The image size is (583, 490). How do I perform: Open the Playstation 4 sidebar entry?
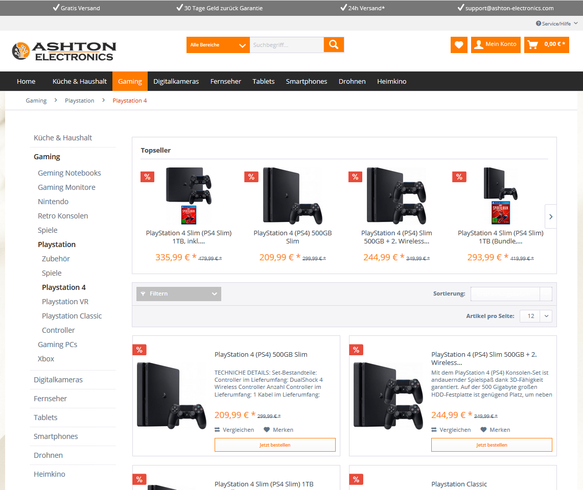click(64, 287)
